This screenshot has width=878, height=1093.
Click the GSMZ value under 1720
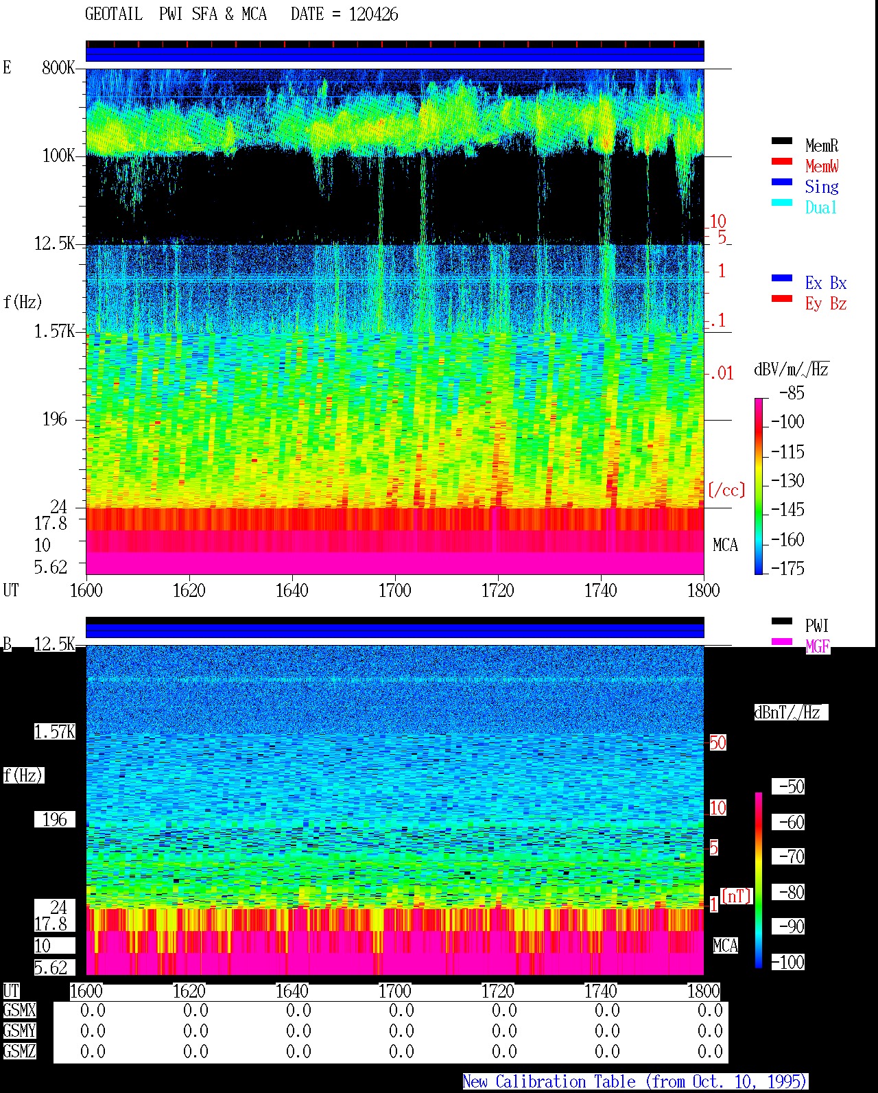504,1051
